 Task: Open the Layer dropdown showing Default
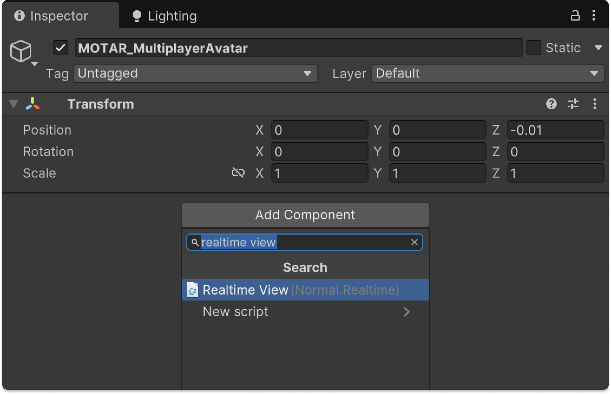pyautogui.click(x=488, y=74)
